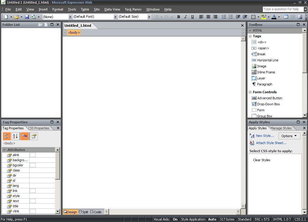
Task: Click the highlight color button
Action: tap(264, 17)
